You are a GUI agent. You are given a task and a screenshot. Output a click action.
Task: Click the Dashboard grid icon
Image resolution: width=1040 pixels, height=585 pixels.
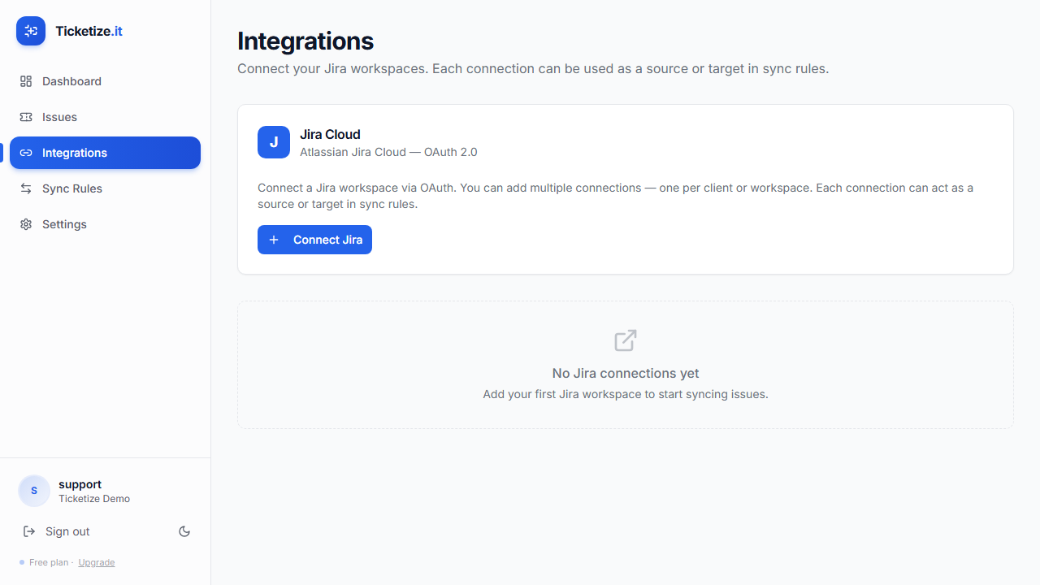[x=26, y=81]
